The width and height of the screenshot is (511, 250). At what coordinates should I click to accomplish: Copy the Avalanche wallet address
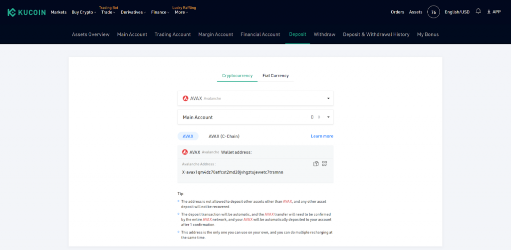(316, 163)
